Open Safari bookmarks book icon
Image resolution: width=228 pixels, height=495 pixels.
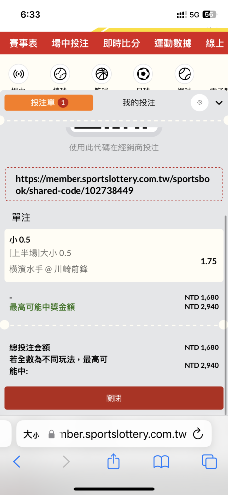[161, 462]
